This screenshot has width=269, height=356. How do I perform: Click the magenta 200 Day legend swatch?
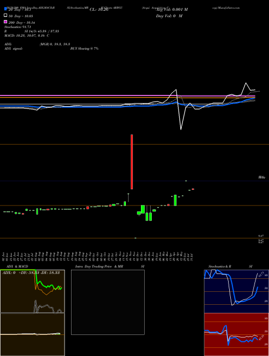pos(5,22)
